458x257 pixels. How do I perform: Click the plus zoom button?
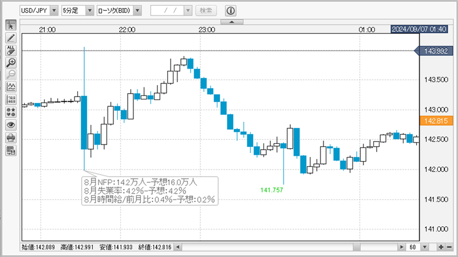[x=440, y=247]
